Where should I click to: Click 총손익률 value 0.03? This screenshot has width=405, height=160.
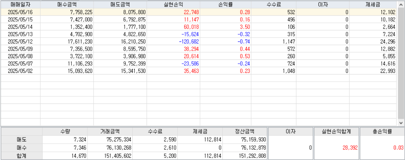point(398,148)
